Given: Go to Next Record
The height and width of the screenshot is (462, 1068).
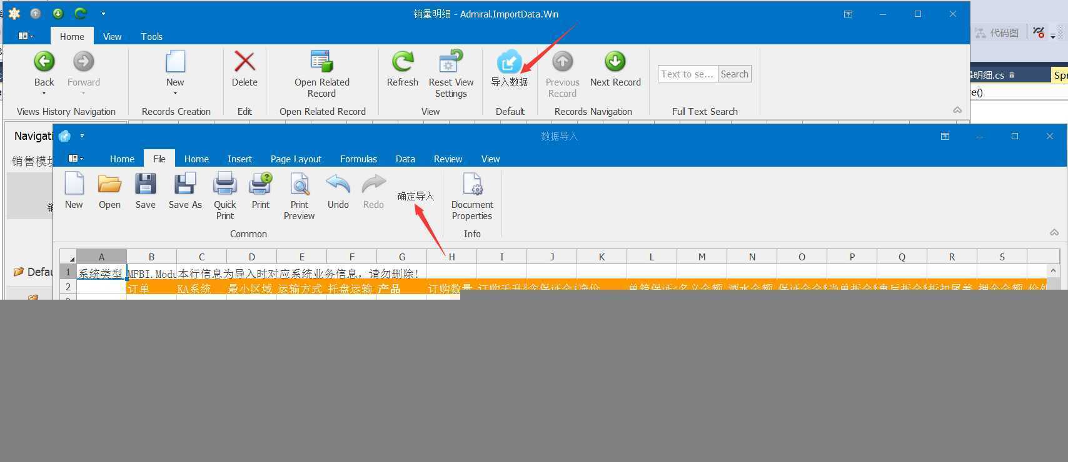Looking at the screenshot, I should tap(615, 62).
